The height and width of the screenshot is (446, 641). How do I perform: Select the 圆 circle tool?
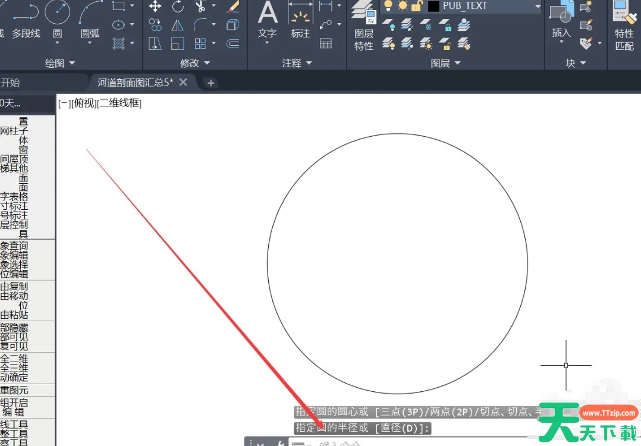(x=57, y=18)
